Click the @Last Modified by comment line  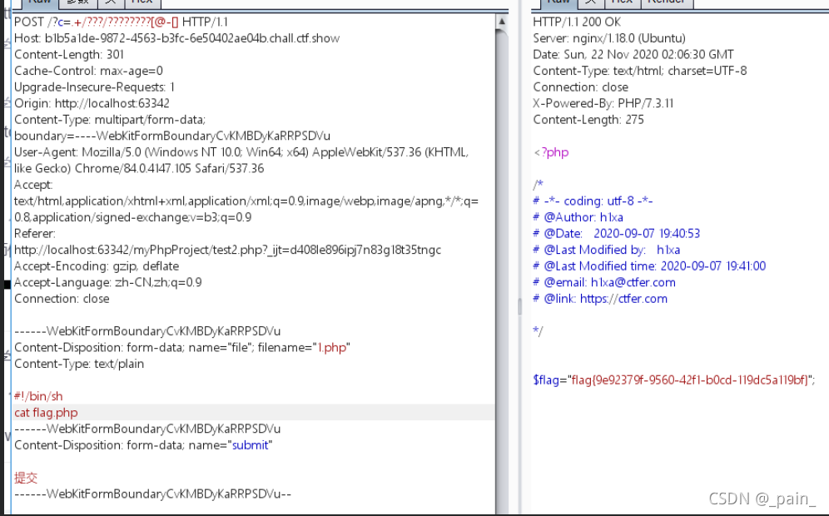[607, 250]
